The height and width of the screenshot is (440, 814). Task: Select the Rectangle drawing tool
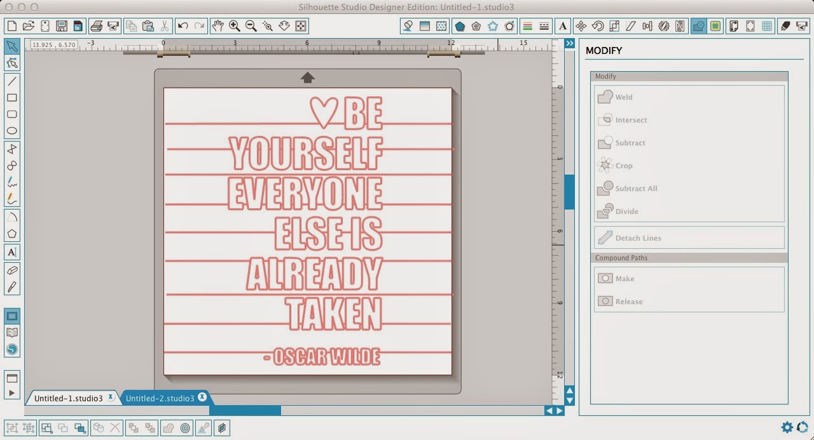point(12,98)
